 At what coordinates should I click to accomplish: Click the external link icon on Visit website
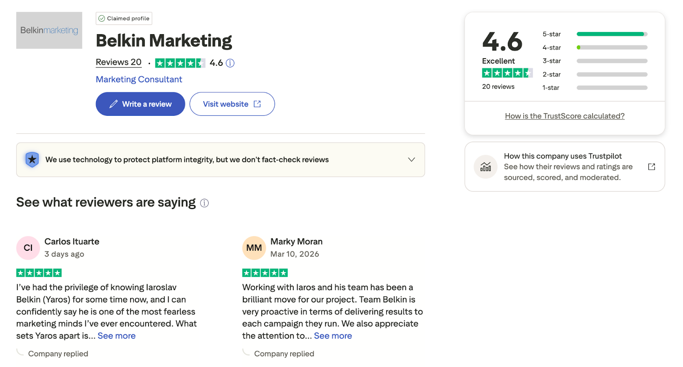[257, 104]
